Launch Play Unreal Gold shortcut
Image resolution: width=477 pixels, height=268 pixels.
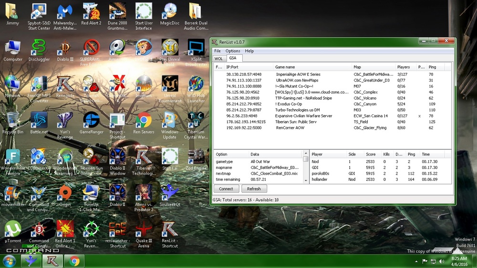point(170,53)
